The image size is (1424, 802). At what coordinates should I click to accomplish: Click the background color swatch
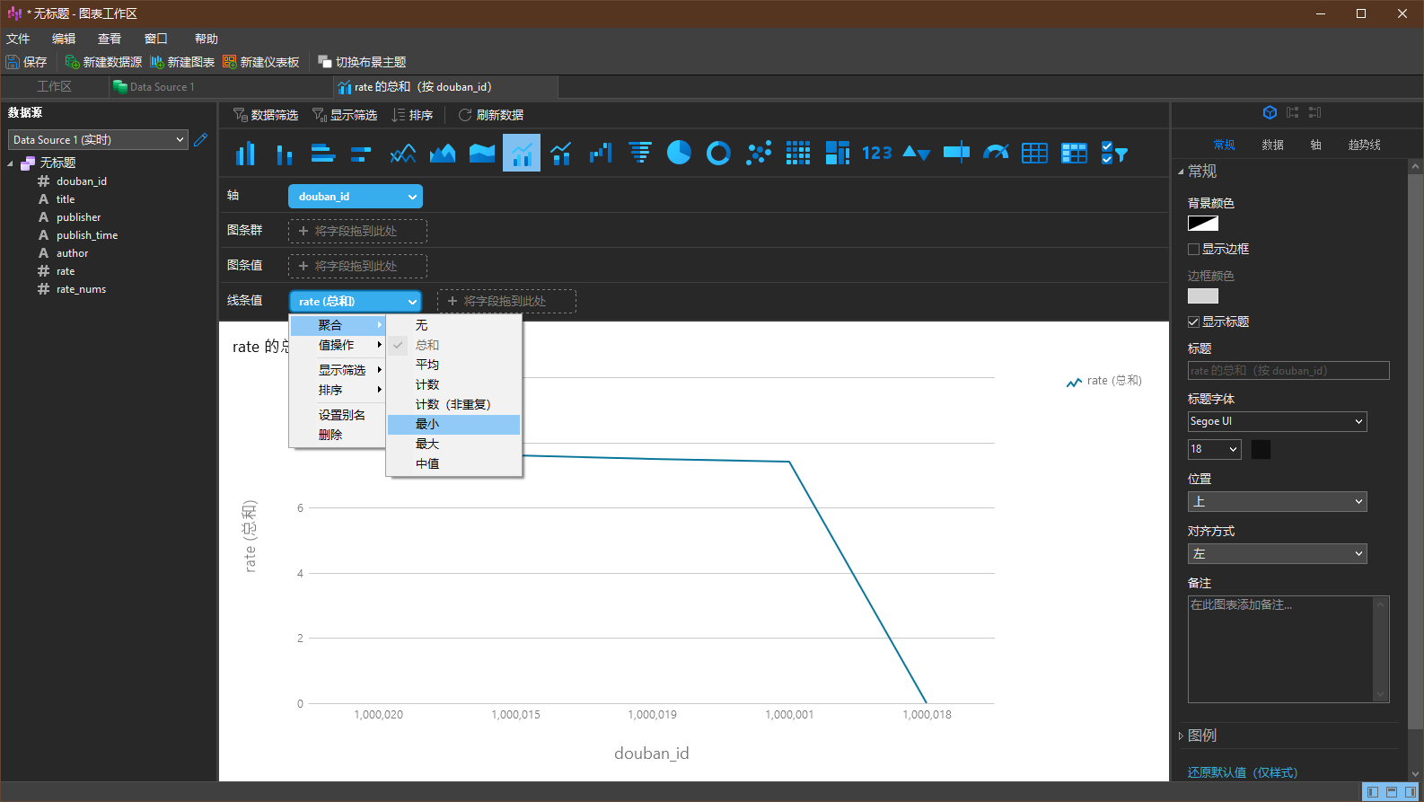[1202, 224]
